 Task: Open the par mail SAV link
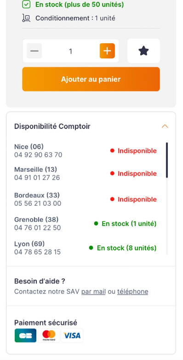tap(93, 291)
